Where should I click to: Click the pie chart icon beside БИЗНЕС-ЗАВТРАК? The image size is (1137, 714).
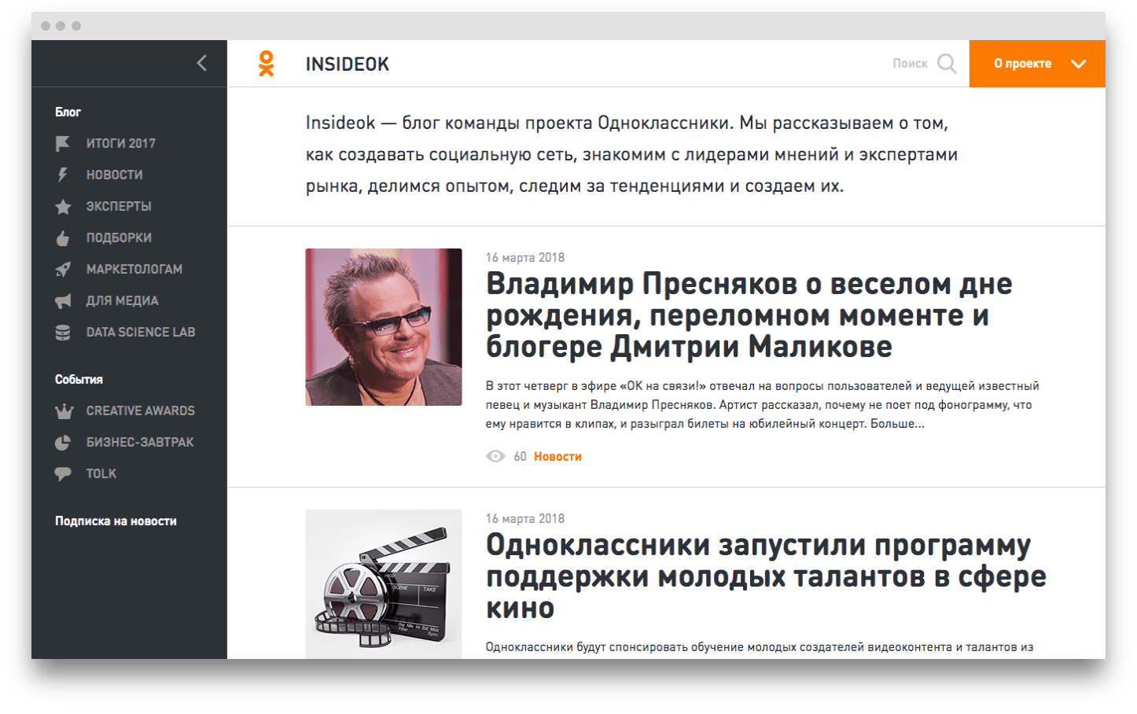point(63,442)
